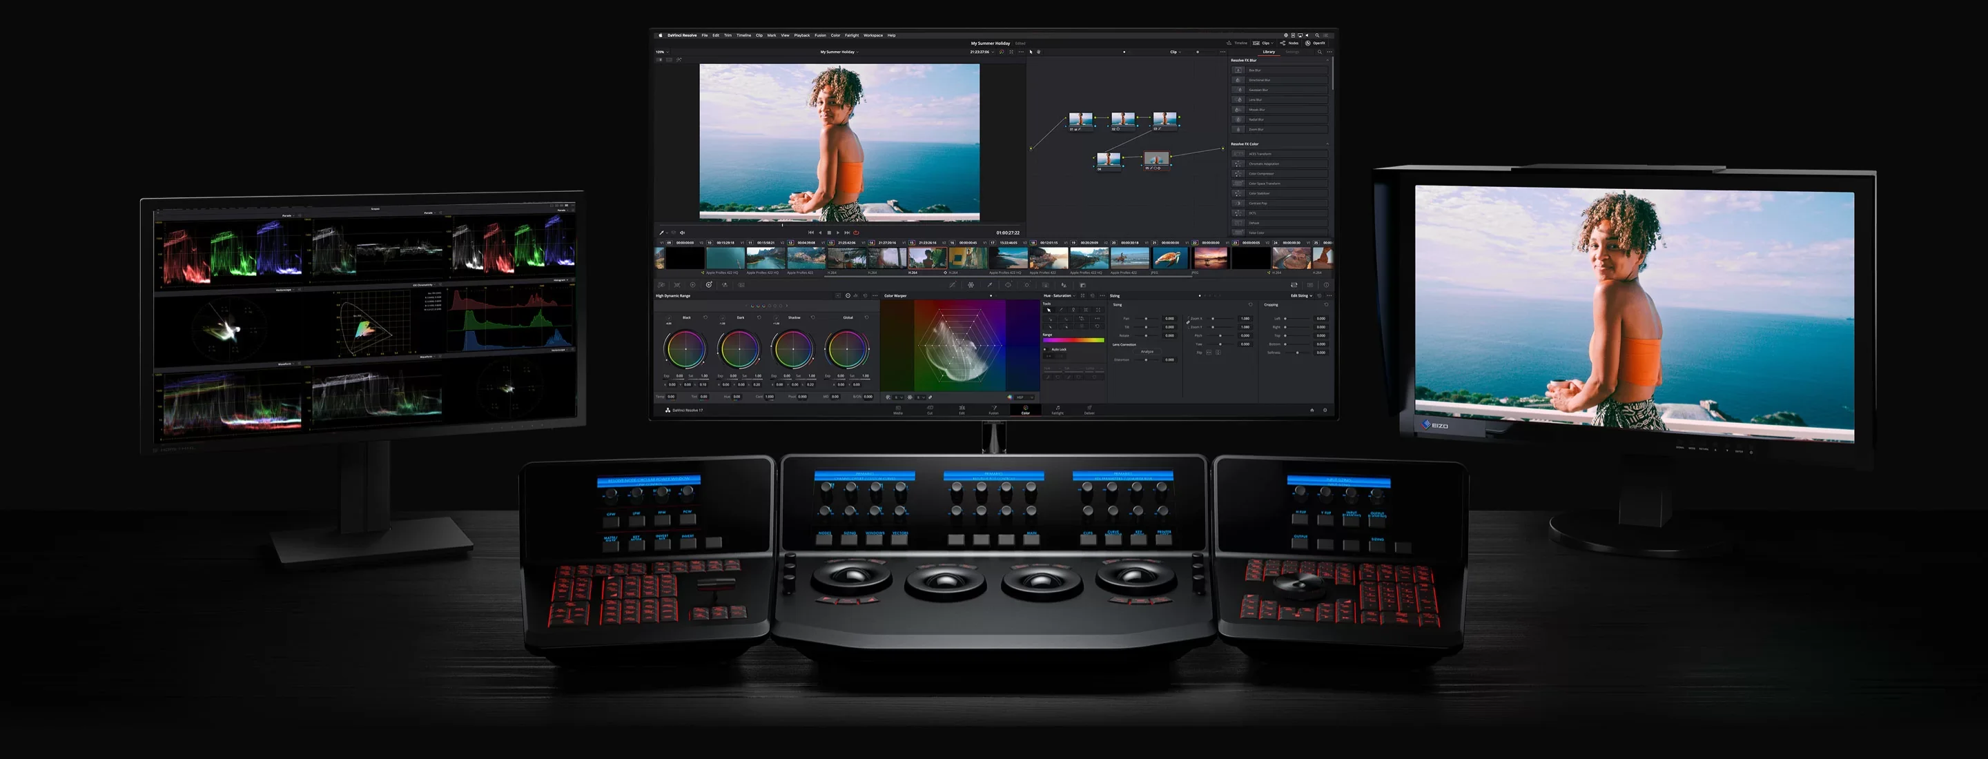Open the project settings gear icon

[x=1325, y=411]
